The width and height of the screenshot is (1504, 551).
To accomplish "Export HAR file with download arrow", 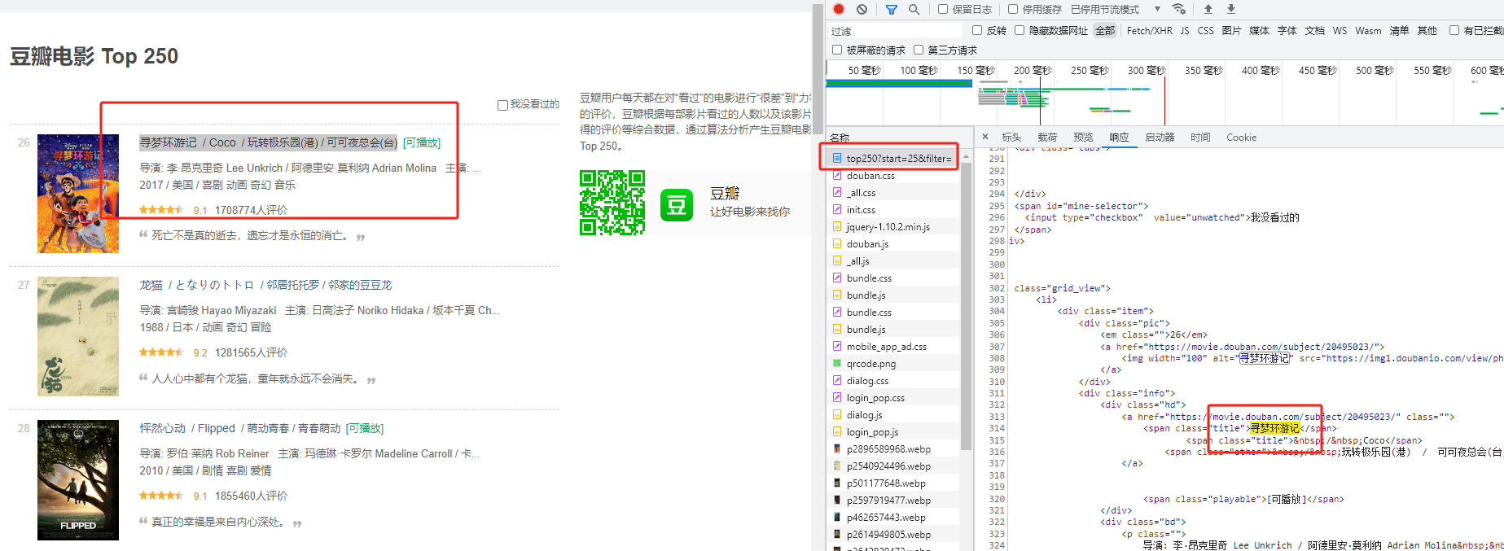I will pyautogui.click(x=1231, y=10).
